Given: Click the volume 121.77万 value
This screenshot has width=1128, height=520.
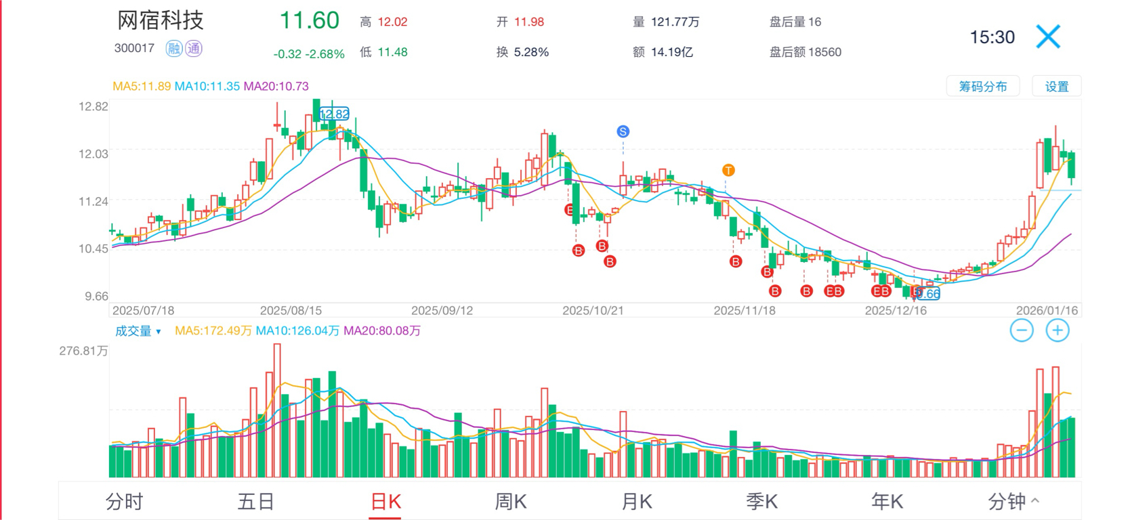Looking at the screenshot, I should 675,22.
